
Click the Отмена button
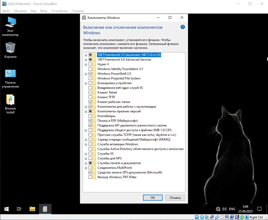point(175,198)
